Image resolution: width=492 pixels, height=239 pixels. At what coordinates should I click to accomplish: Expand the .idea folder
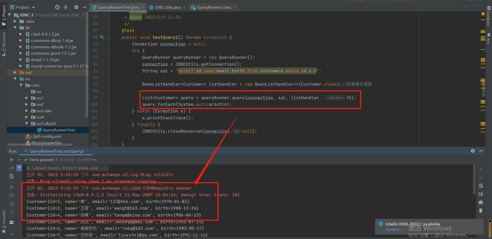point(15,21)
